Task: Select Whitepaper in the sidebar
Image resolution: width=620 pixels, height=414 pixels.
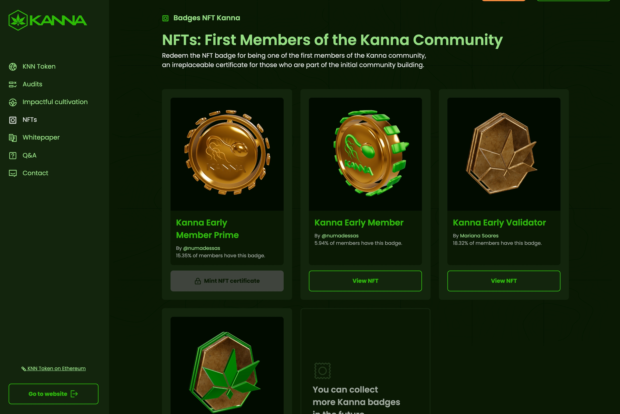Action: tap(41, 137)
